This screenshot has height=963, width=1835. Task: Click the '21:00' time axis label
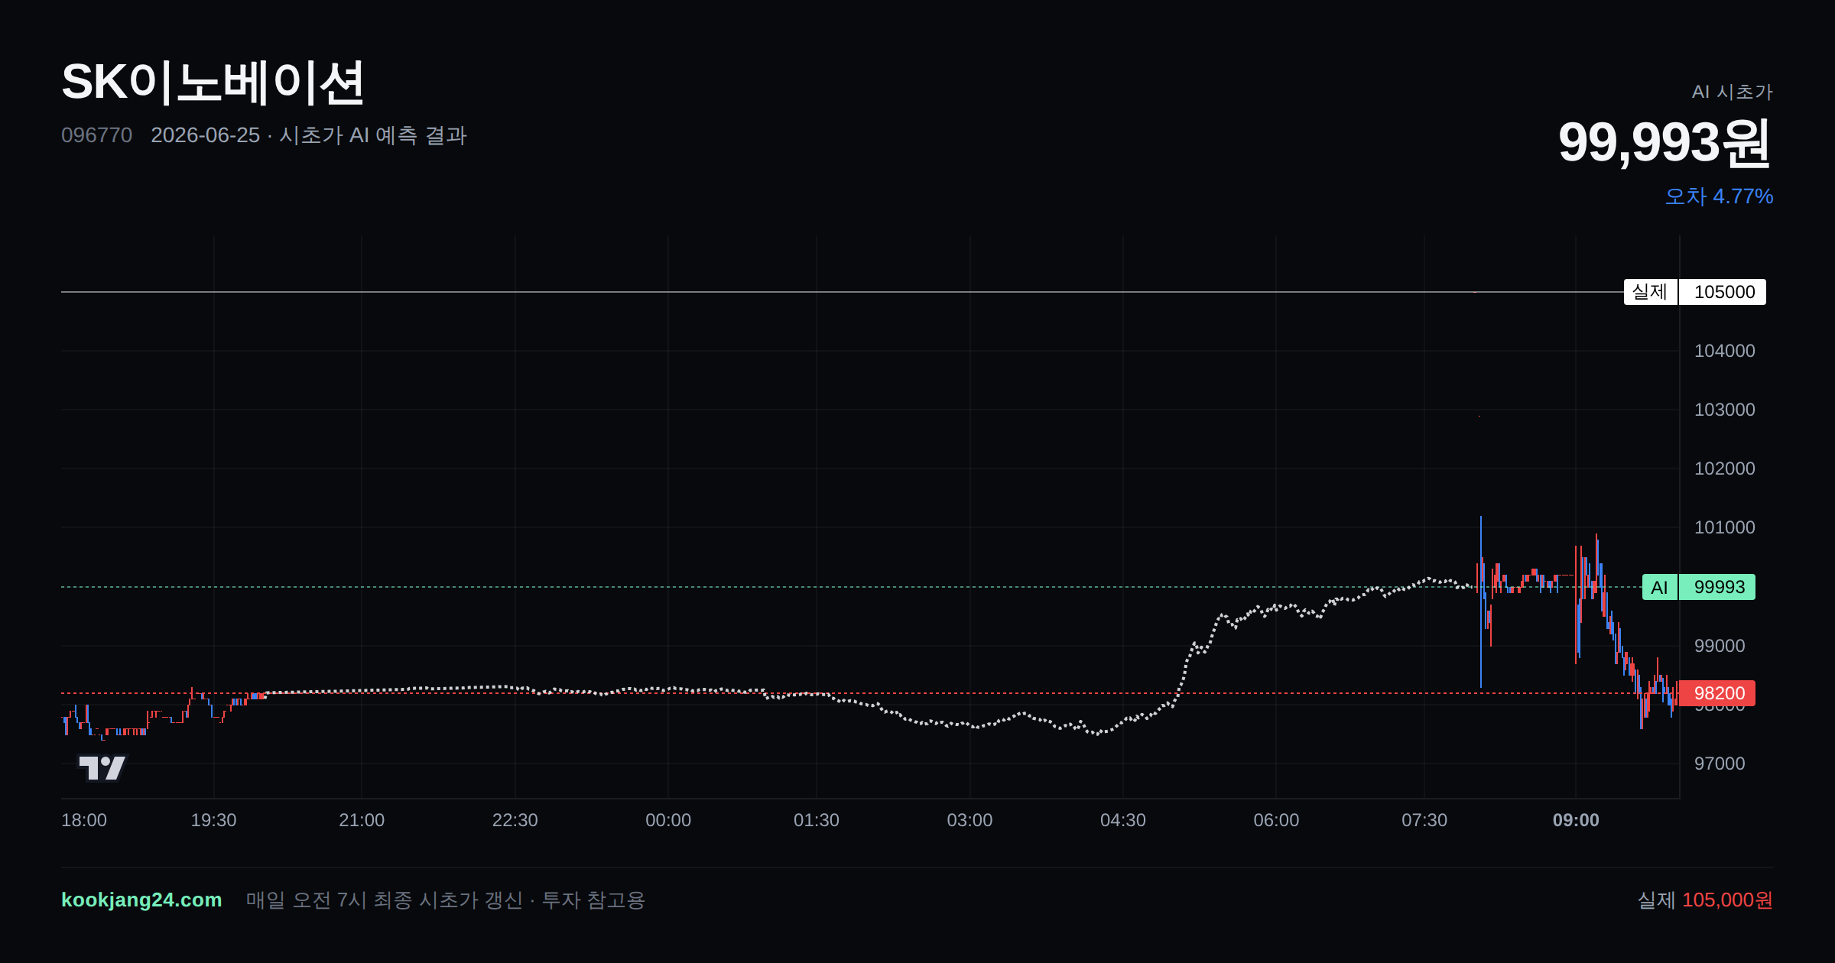(x=362, y=820)
